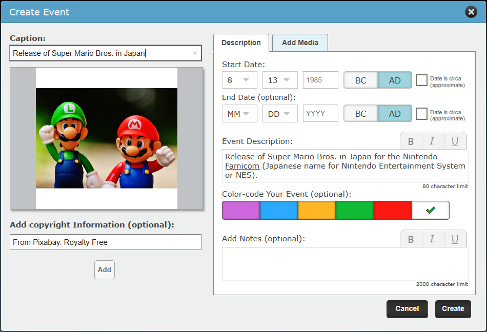Image resolution: width=487 pixels, height=332 pixels.
Task: Open End Date MM dropdown
Action: tap(239, 114)
